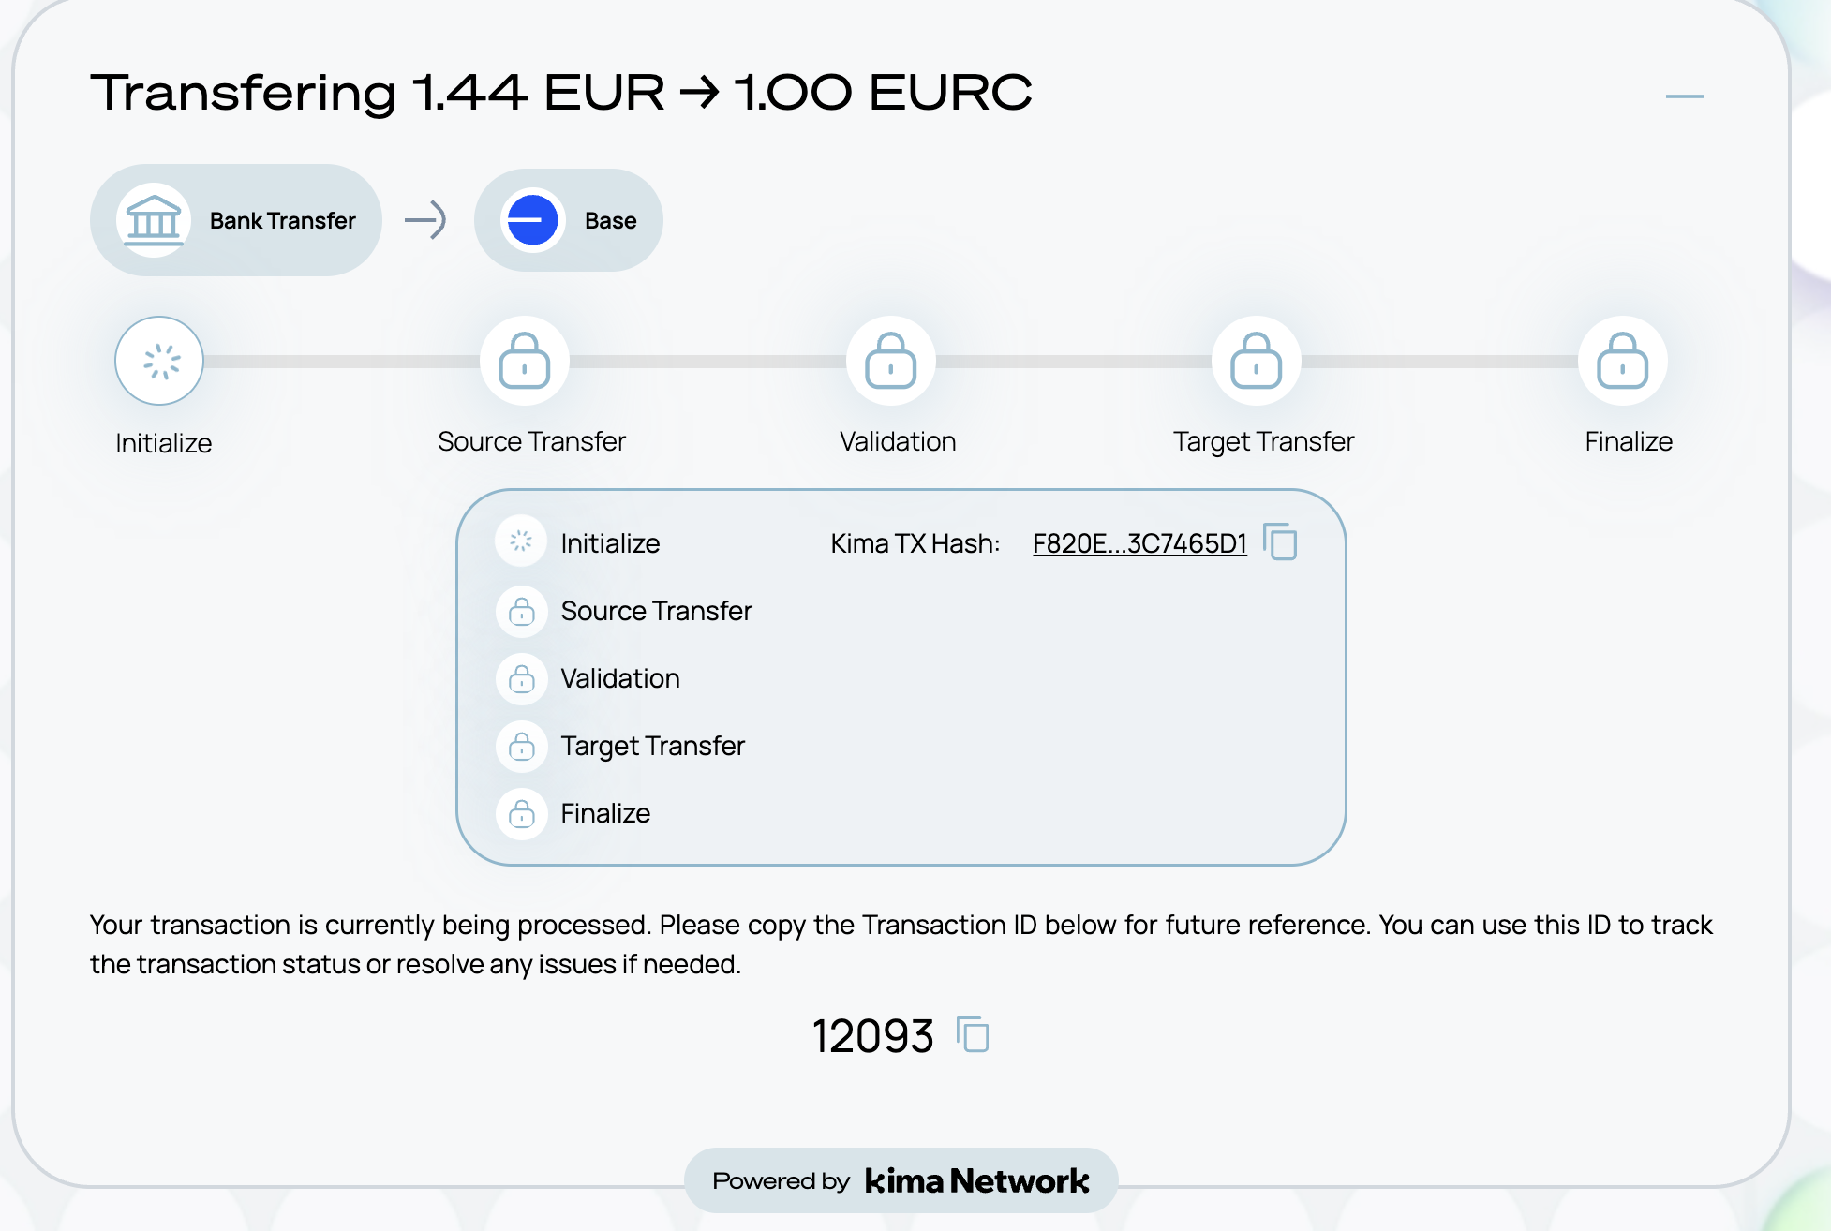Select the Target Transfer row in status list
This screenshot has height=1231, width=1831.
(x=652, y=746)
